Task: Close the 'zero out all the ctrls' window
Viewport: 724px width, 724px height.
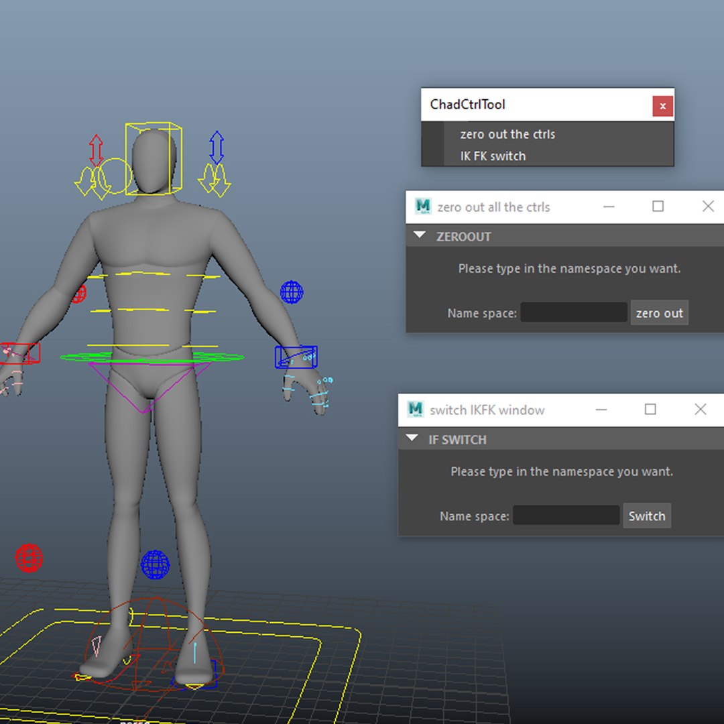Action: tap(708, 206)
